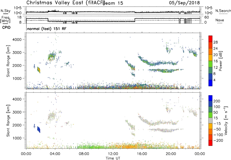Click the 'Freq. [MHz]' axis label
The width and height of the screenshot is (231, 160).
tap(5, 20)
